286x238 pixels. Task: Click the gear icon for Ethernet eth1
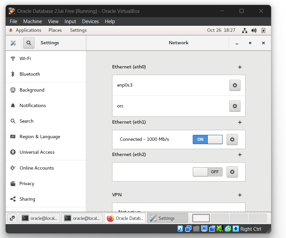[x=232, y=139]
